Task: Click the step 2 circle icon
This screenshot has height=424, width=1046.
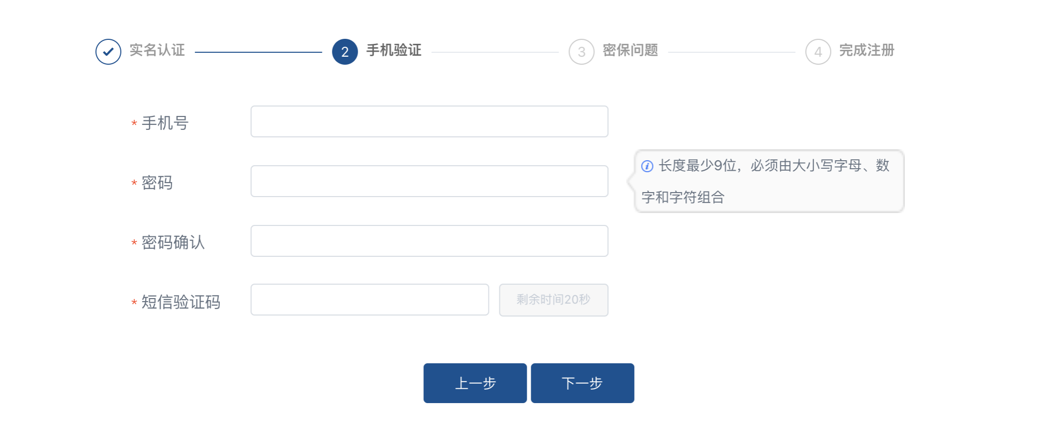Action: tap(345, 52)
